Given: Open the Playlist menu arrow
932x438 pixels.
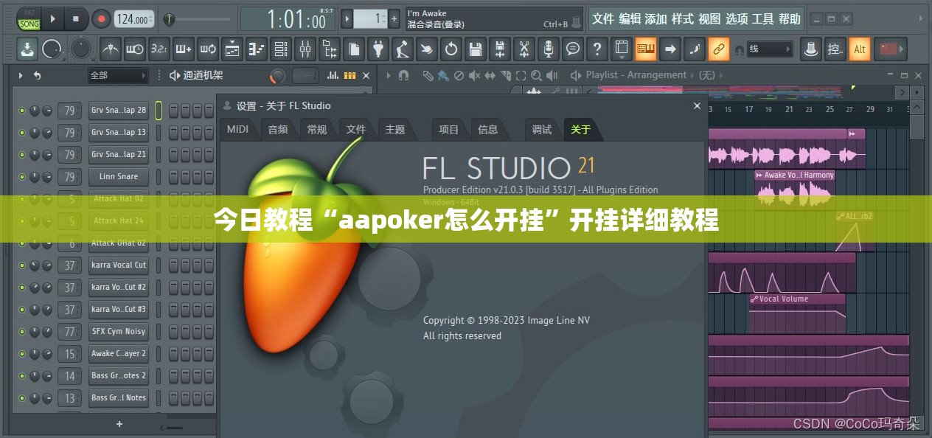Looking at the screenshot, I should [388, 75].
